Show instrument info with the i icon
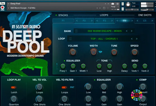Screen dimensions: 156x106 pyautogui.click(x=118, y=4)
